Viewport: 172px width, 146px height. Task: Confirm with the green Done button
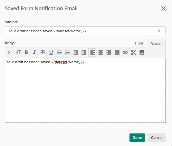137,138
